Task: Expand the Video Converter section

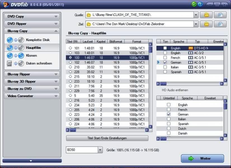Action: pos(32,96)
